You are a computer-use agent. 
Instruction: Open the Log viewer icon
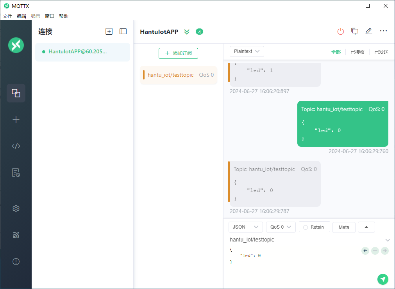(x=16, y=173)
